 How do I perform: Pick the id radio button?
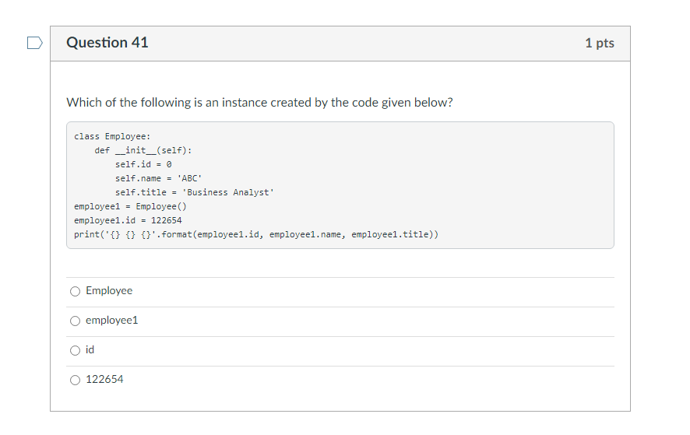click(x=75, y=350)
